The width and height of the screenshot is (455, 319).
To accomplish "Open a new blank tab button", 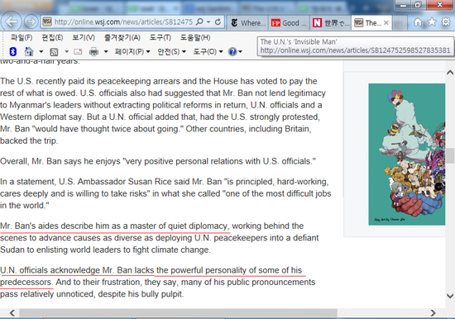I will (x=400, y=23).
